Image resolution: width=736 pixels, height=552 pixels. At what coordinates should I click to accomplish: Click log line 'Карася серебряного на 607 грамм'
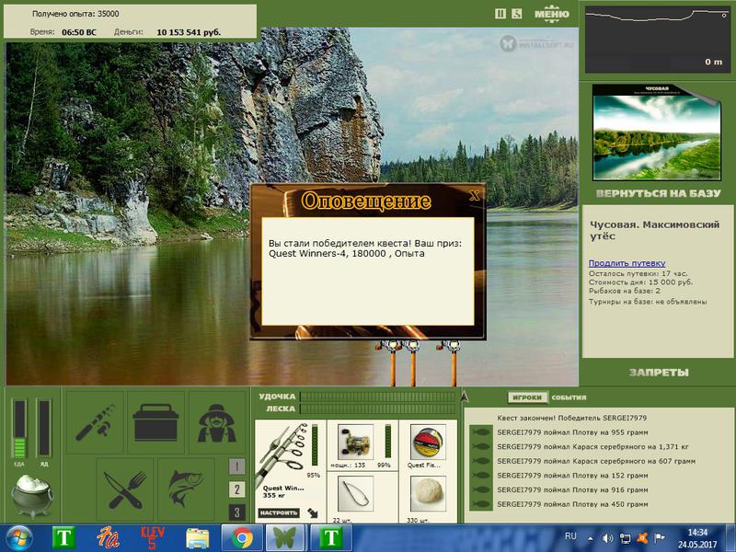596,461
